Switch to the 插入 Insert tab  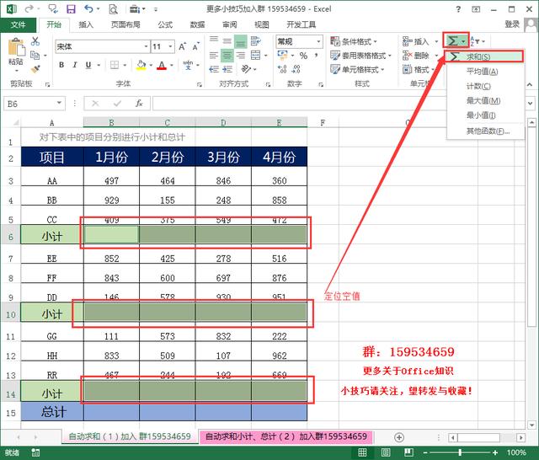pyautogui.click(x=86, y=24)
